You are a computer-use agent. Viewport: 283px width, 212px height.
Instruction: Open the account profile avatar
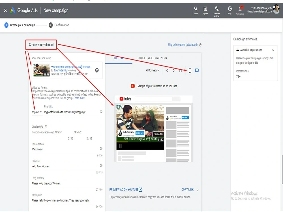click(276, 10)
